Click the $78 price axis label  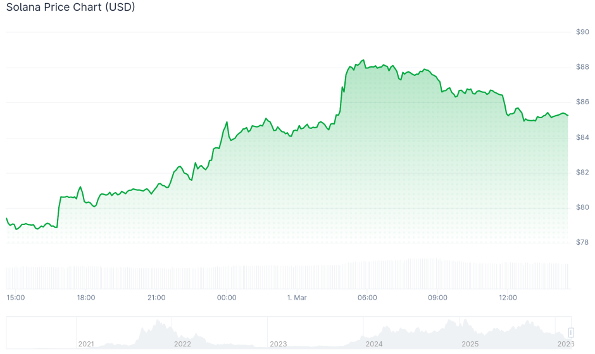tap(582, 242)
